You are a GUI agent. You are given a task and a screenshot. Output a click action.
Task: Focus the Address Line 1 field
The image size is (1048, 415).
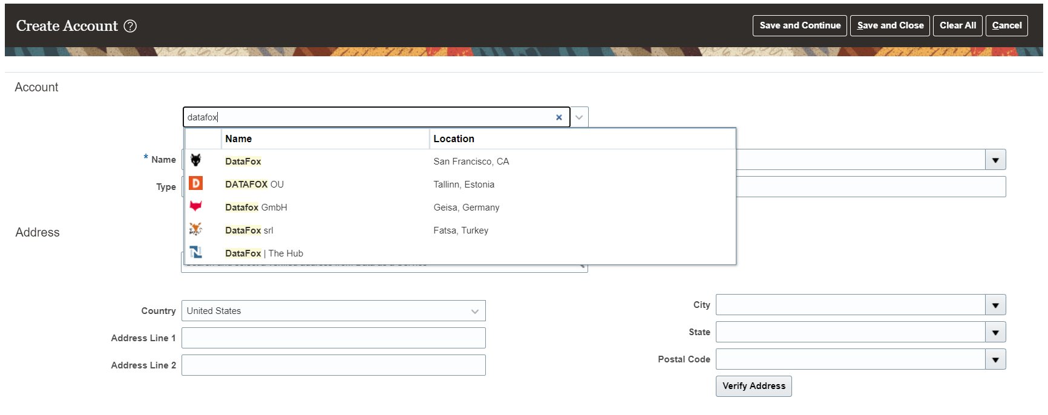[x=333, y=338]
